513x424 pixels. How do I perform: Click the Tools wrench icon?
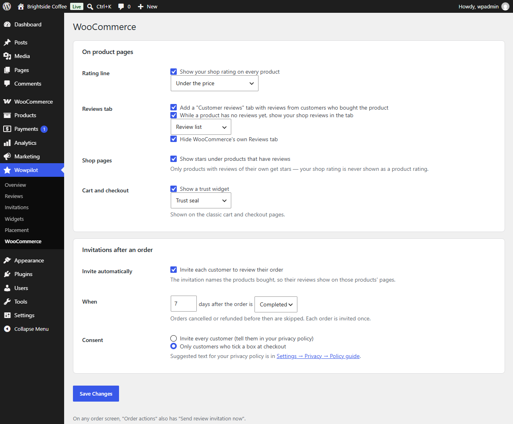[7, 302]
